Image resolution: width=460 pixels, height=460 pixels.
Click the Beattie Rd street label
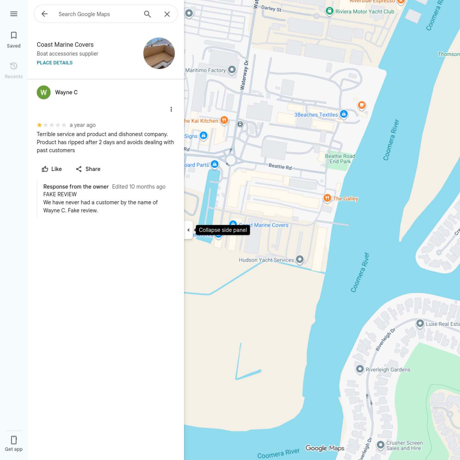click(x=280, y=166)
